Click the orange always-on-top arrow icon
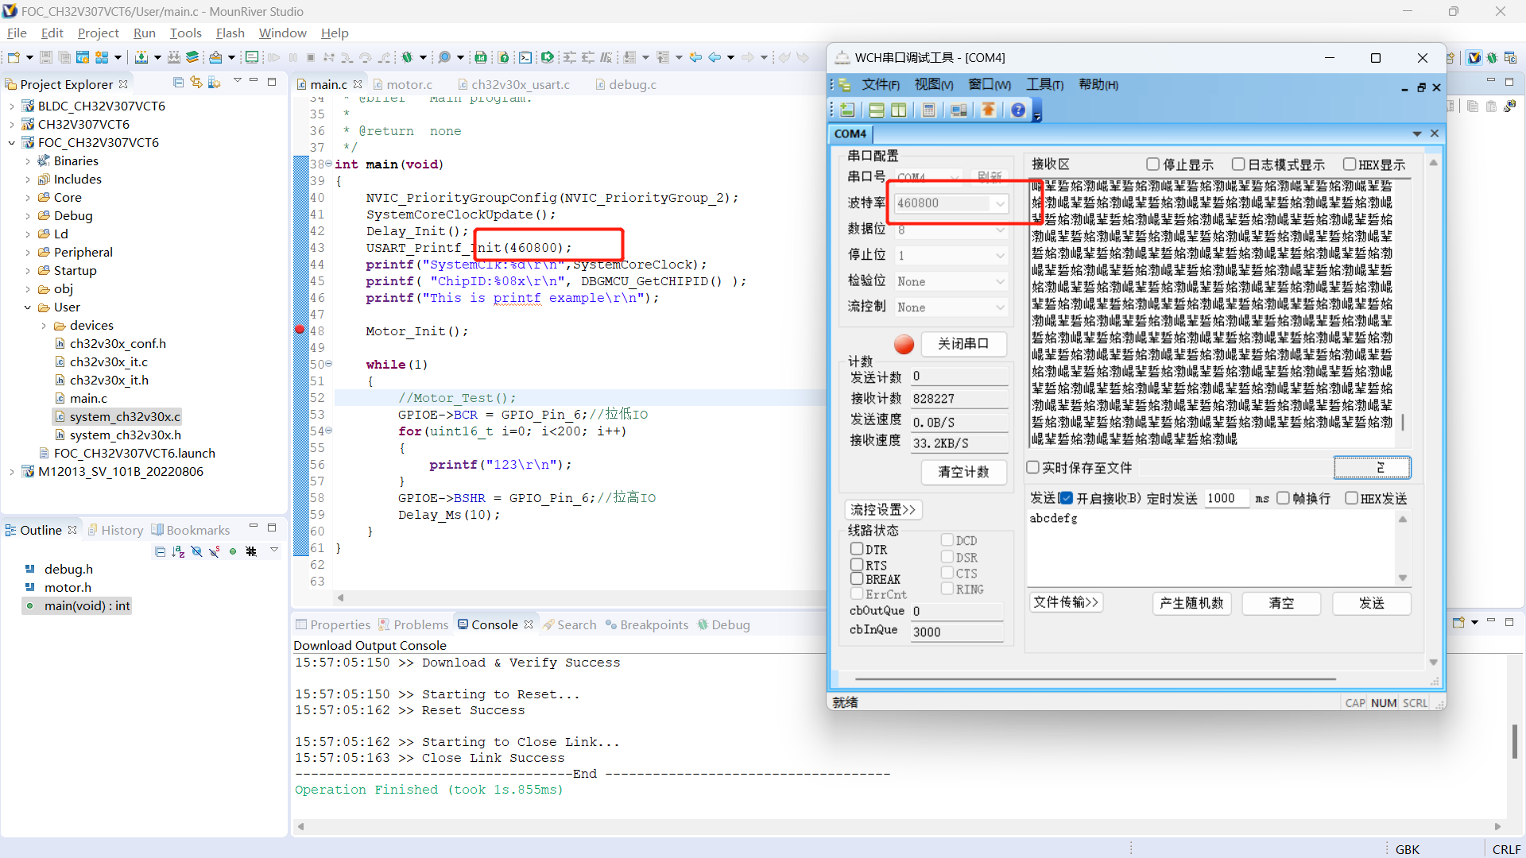Image resolution: width=1526 pixels, height=858 pixels. click(x=988, y=110)
